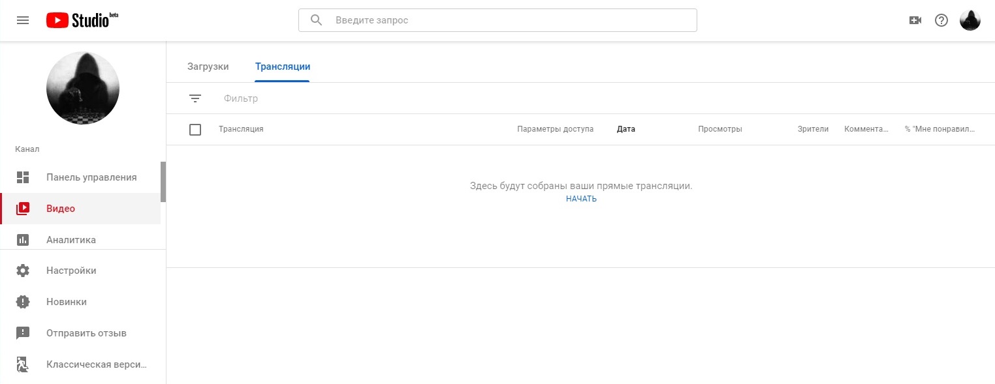Open the help question mark icon
Viewport: 995px width, 384px height.
pos(941,20)
